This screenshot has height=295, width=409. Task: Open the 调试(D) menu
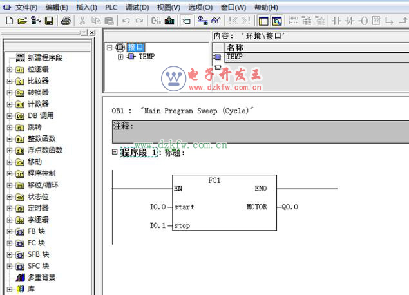point(137,7)
